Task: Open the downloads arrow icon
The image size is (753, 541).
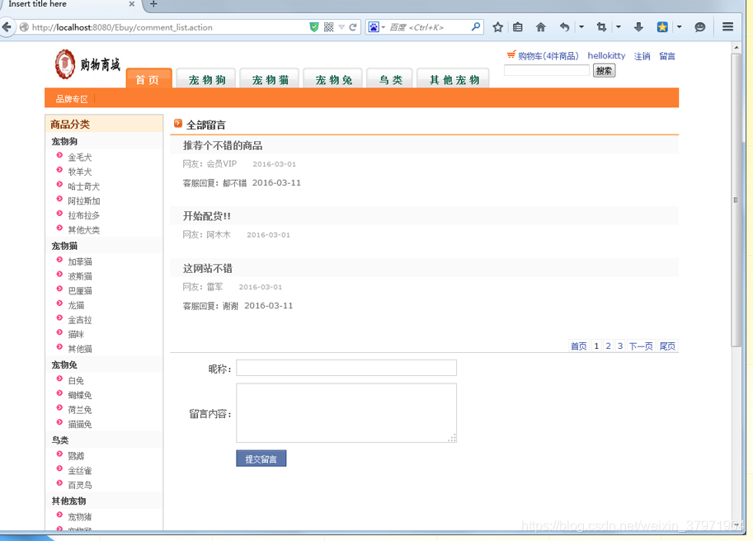Action: (638, 27)
